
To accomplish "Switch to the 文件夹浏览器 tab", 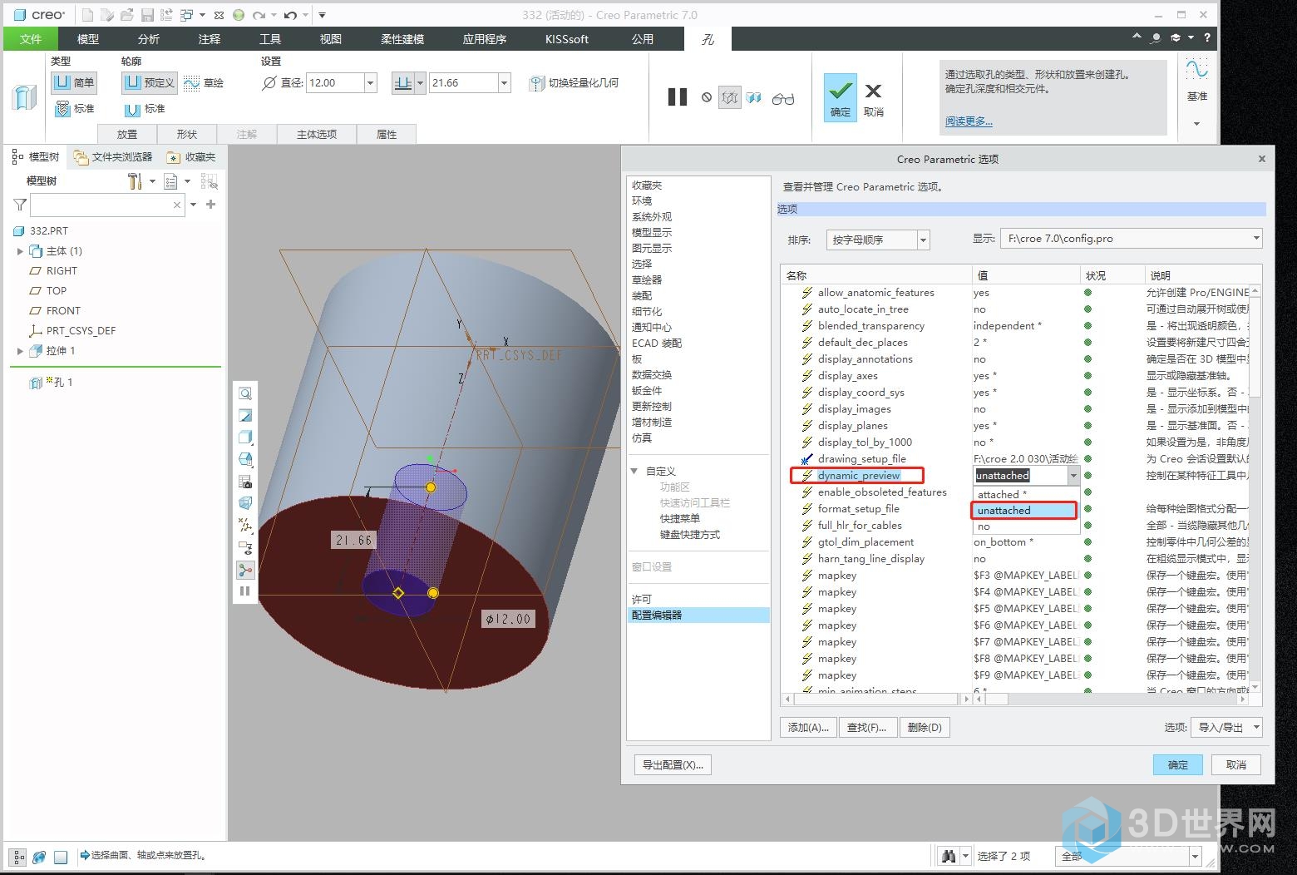I will pyautogui.click(x=113, y=157).
